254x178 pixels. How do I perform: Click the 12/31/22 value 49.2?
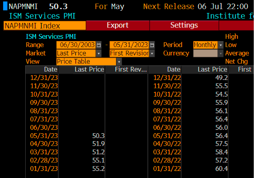point(222,78)
